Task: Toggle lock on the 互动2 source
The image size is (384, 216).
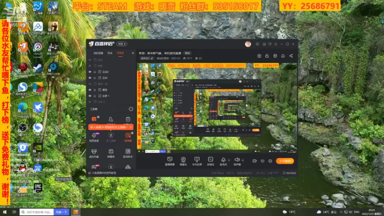Action: click(95, 72)
